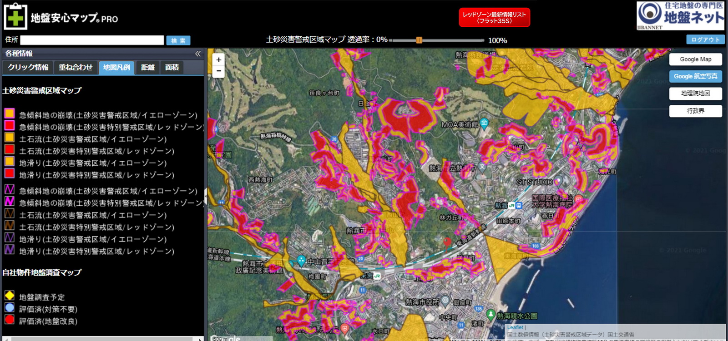The image size is (728, 341).
Task: Select the 地理院地図 basemap layer
Action: tap(695, 94)
